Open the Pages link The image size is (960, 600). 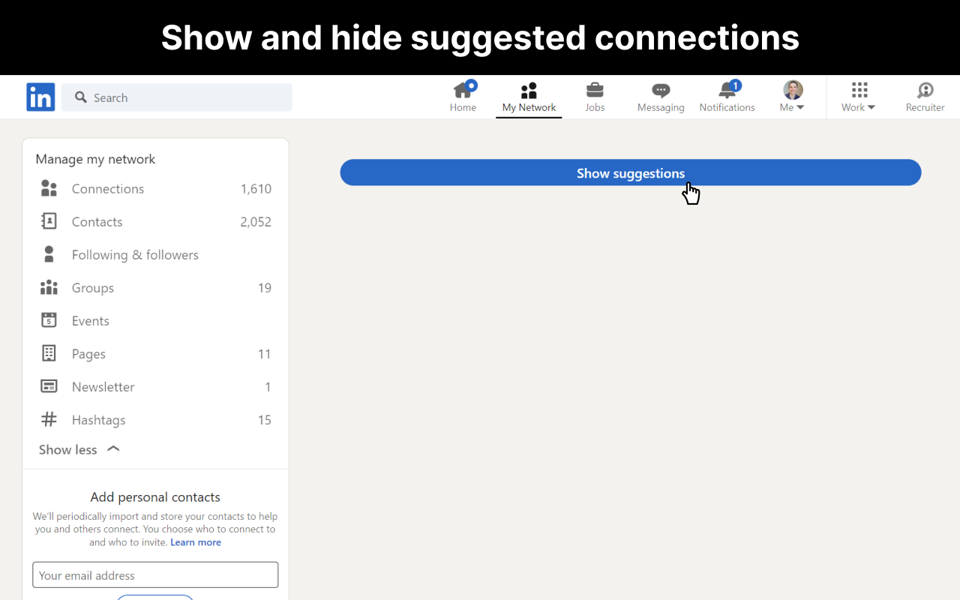88,353
